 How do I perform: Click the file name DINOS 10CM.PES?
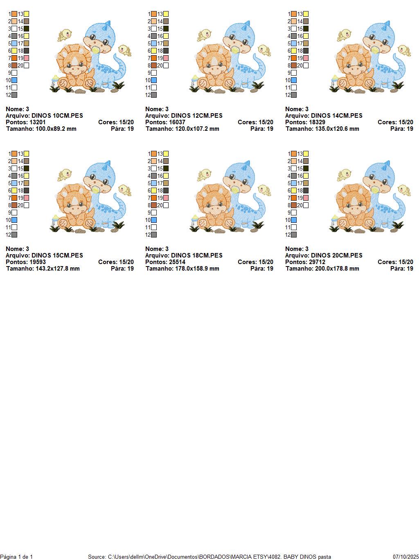click(57, 116)
